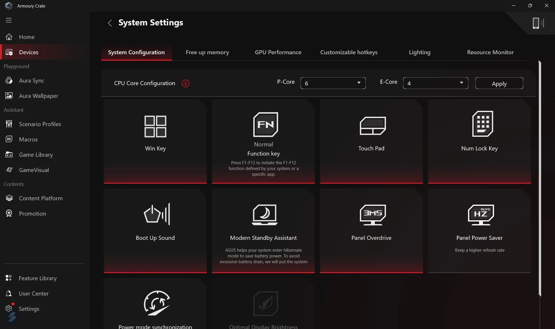Toggle the Panel Power Saver tile
Screen dimensions: 555x329
coord(480,231)
